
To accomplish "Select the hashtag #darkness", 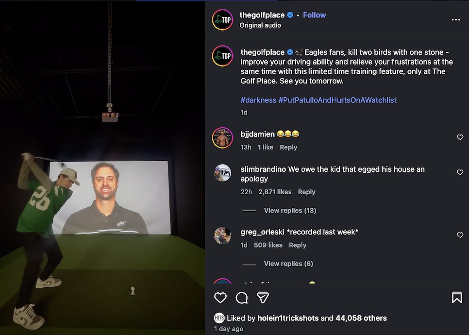I will [x=258, y=100].
